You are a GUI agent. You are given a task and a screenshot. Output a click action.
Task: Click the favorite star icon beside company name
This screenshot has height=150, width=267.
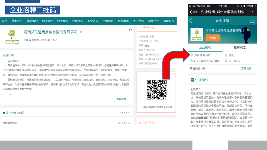[130, 30]
